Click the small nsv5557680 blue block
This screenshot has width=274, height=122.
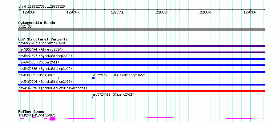pos(93,78)
